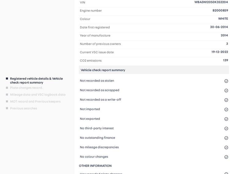Select Previous searches in sidebar
232x174 pixels.
[24, 108]
